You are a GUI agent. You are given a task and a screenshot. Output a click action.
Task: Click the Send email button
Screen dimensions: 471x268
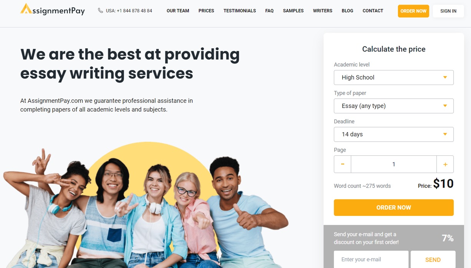[x=433, y=260]
